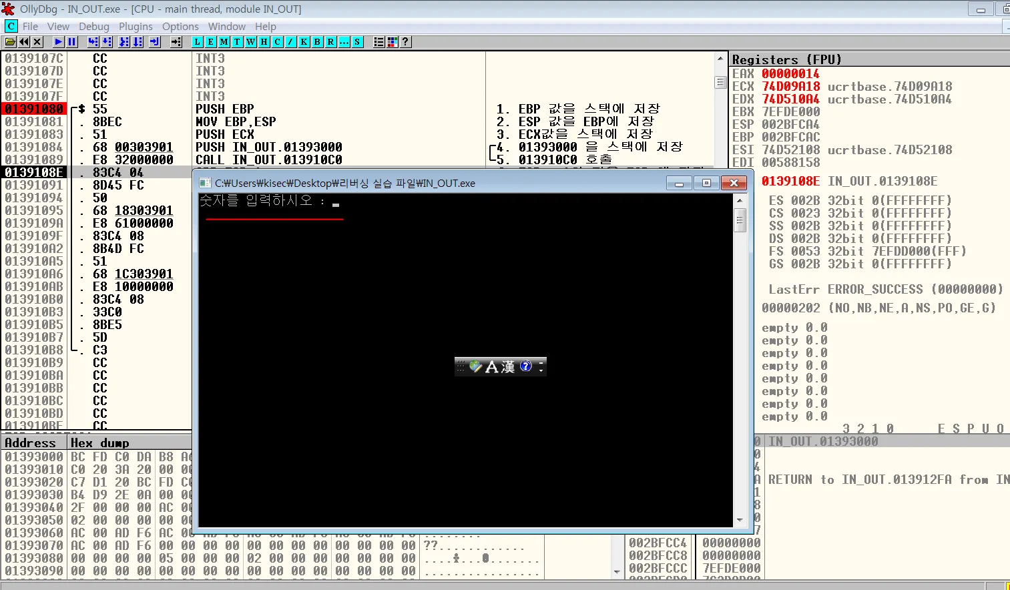This screenshot has height=590, width=1010.
Task: Click the Trace into toolbar icon
Action: coord(124,41)
